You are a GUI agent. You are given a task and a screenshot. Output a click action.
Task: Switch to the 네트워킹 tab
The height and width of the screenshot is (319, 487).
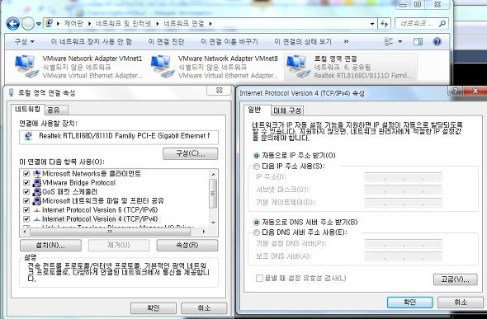[x=27, y=109]
